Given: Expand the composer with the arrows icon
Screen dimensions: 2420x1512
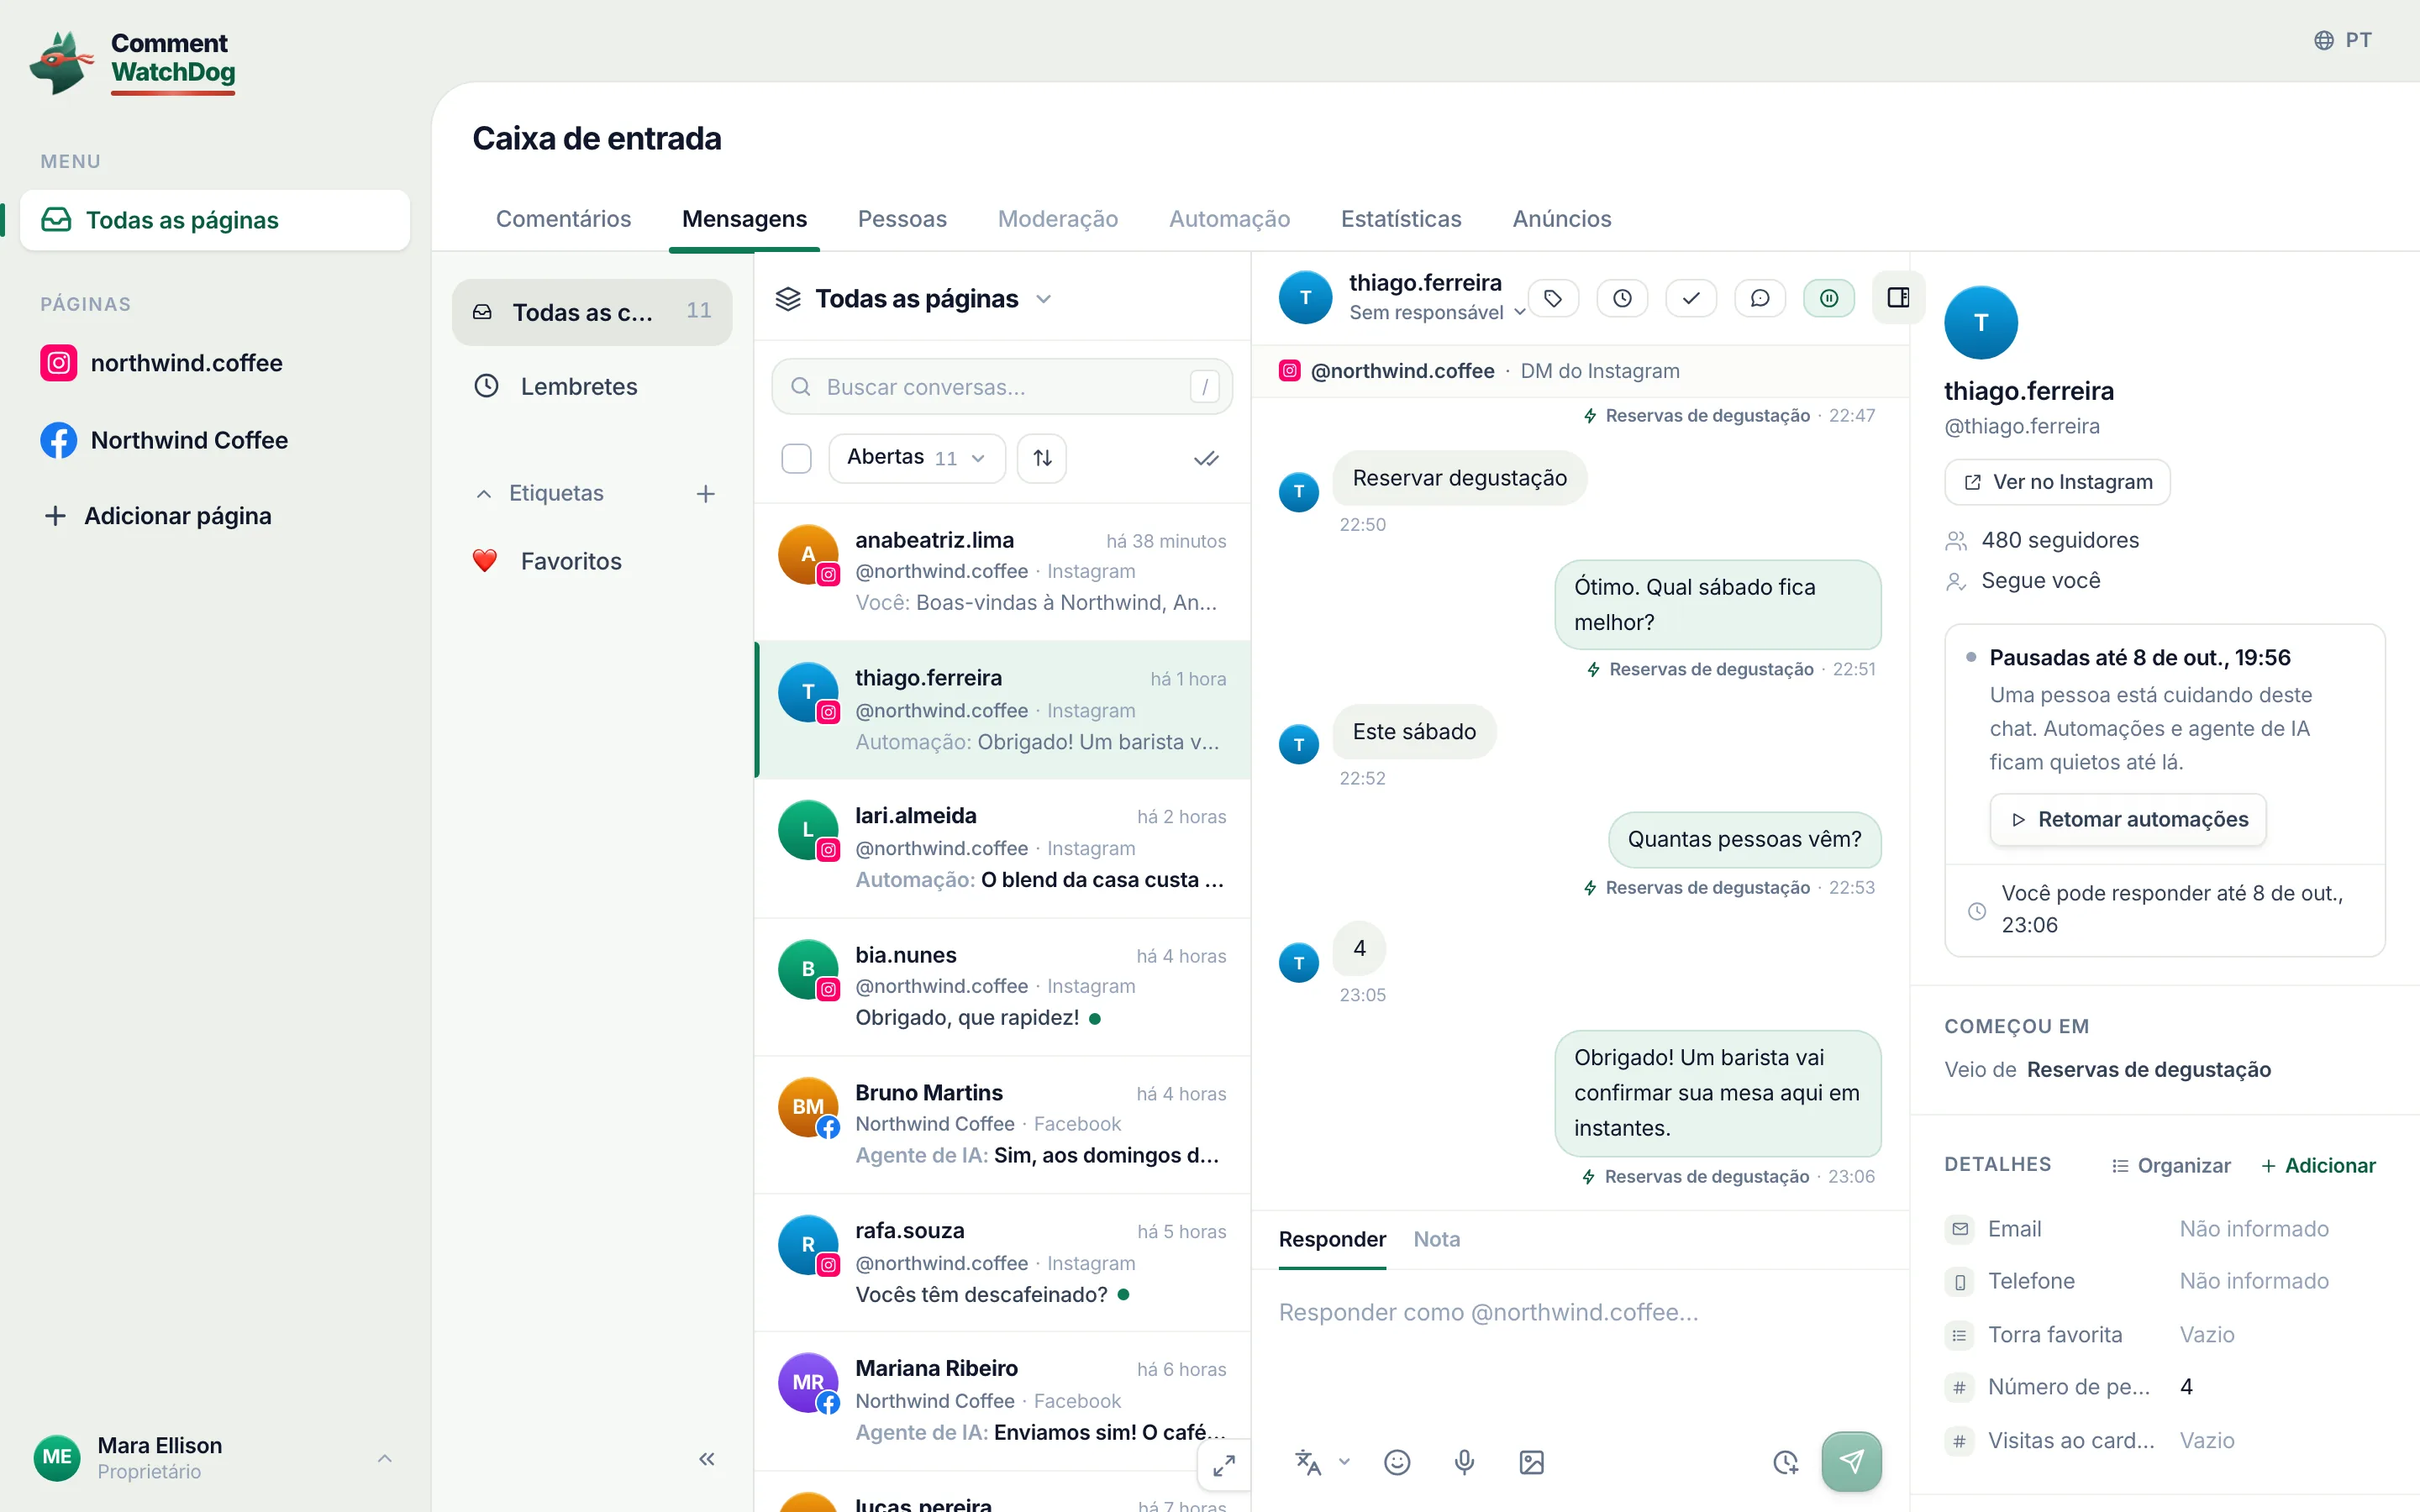Looking at the screenshot, I should tap(1224, 1466).
